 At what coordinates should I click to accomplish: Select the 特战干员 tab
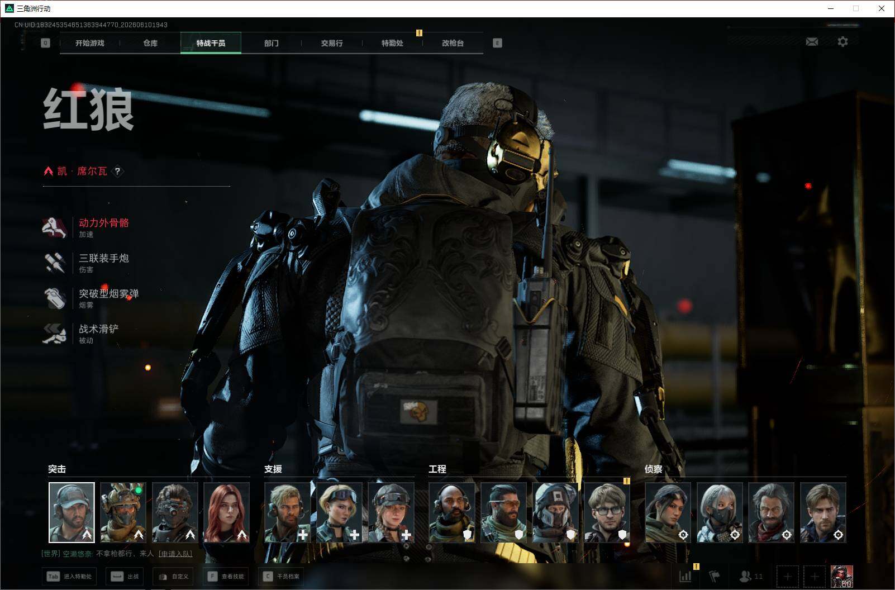[x=211, y=43]
